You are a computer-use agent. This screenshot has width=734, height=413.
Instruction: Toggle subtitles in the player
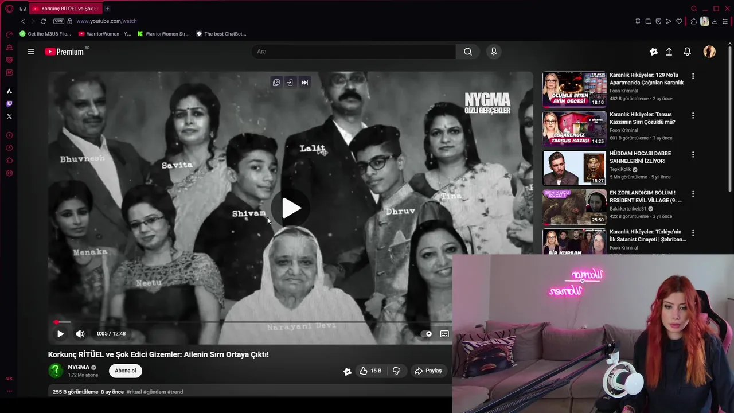tap(444, 334)
